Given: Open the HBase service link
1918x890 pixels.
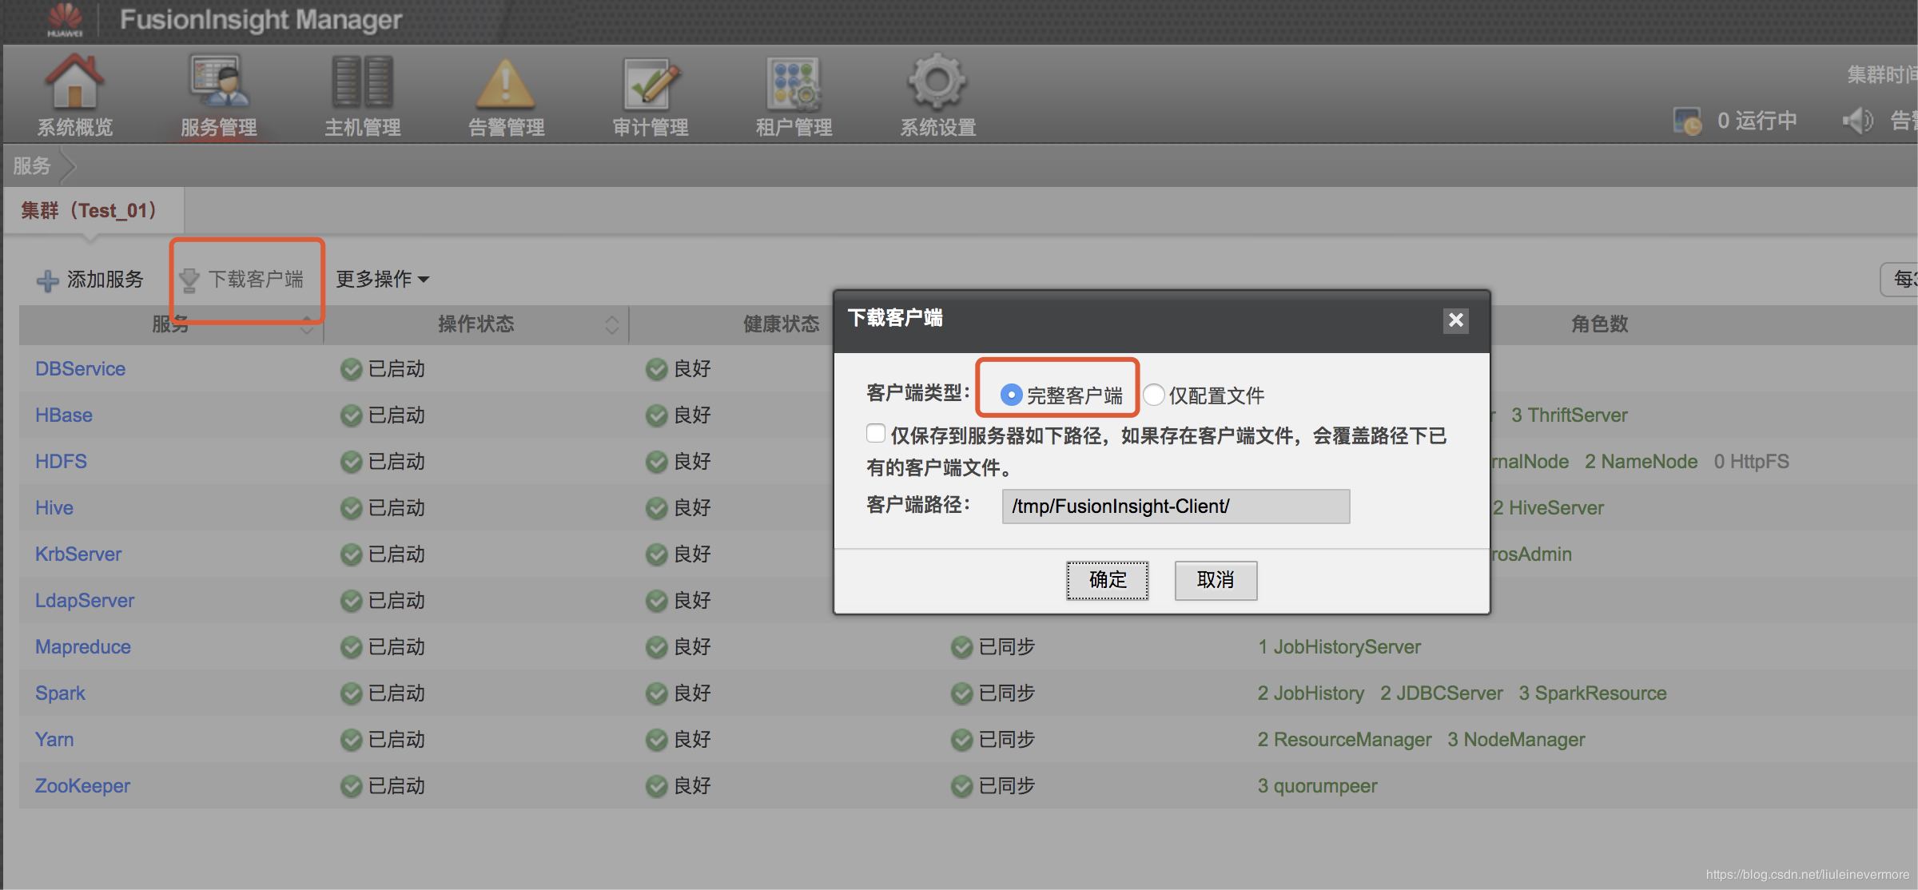Looking at the screenshot, I should [64, 415].
